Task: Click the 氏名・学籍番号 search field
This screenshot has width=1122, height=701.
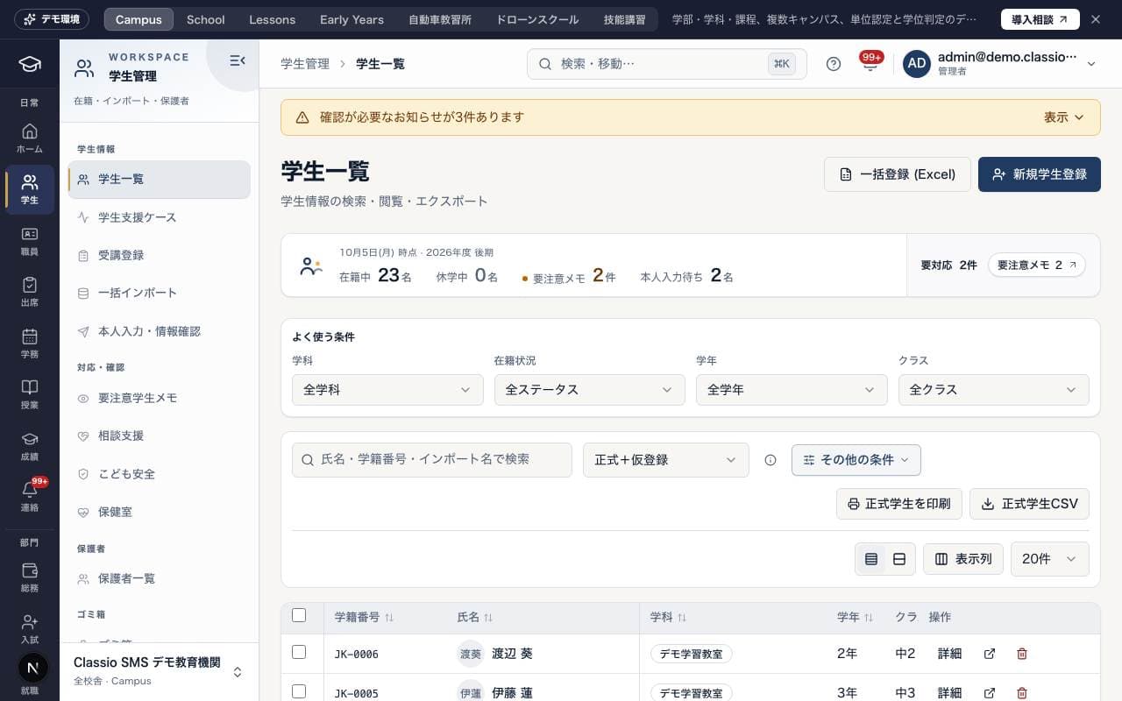Action: 432,460
